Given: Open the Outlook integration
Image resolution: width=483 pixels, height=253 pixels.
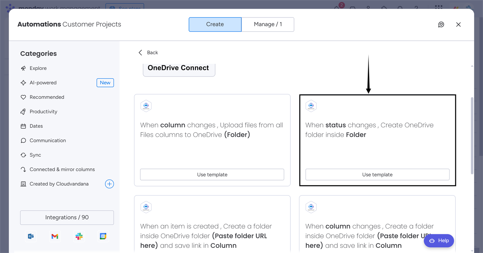Looking at the screenshot, I should 31,236.
